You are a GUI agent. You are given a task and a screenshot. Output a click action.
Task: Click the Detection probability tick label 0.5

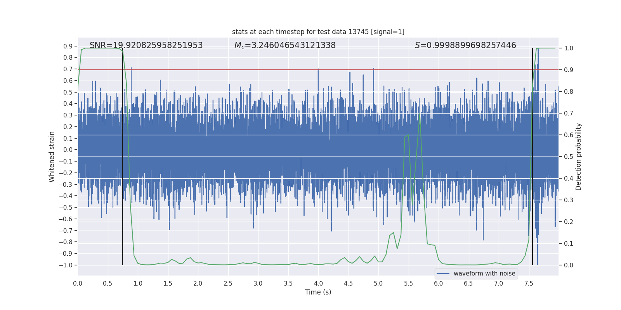569,157
